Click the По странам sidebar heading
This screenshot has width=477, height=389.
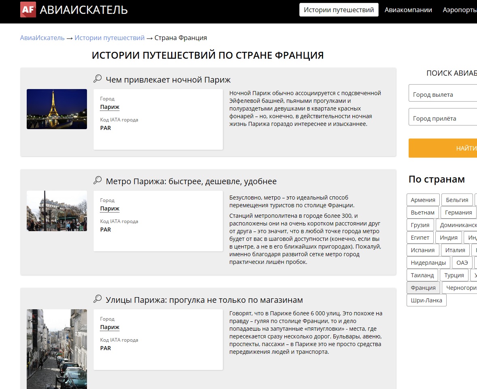point(437,179)
